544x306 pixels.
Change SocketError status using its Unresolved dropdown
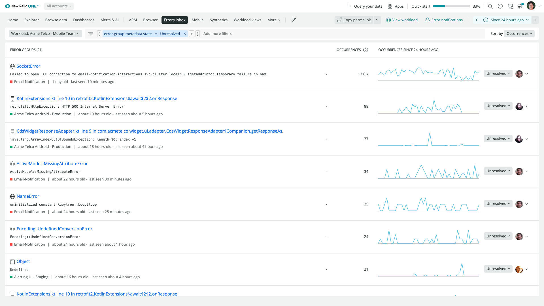tap(498, 73)
